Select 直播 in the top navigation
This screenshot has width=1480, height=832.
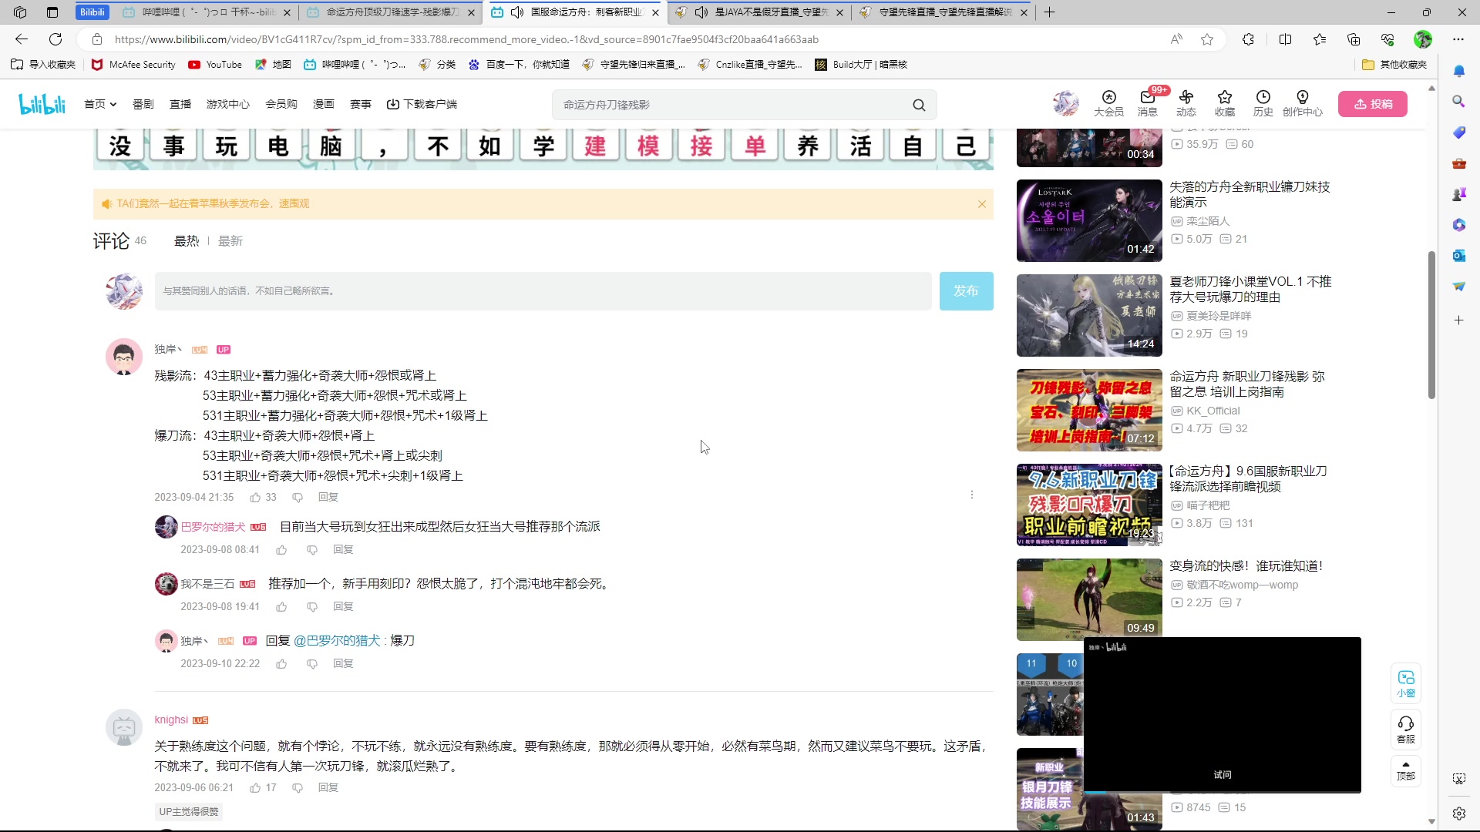coord(180,104)
